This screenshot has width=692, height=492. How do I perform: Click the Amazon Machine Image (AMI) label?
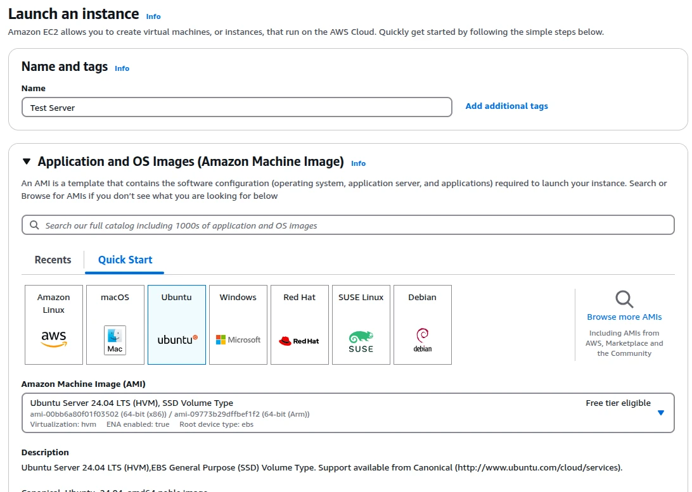(84, 384)
